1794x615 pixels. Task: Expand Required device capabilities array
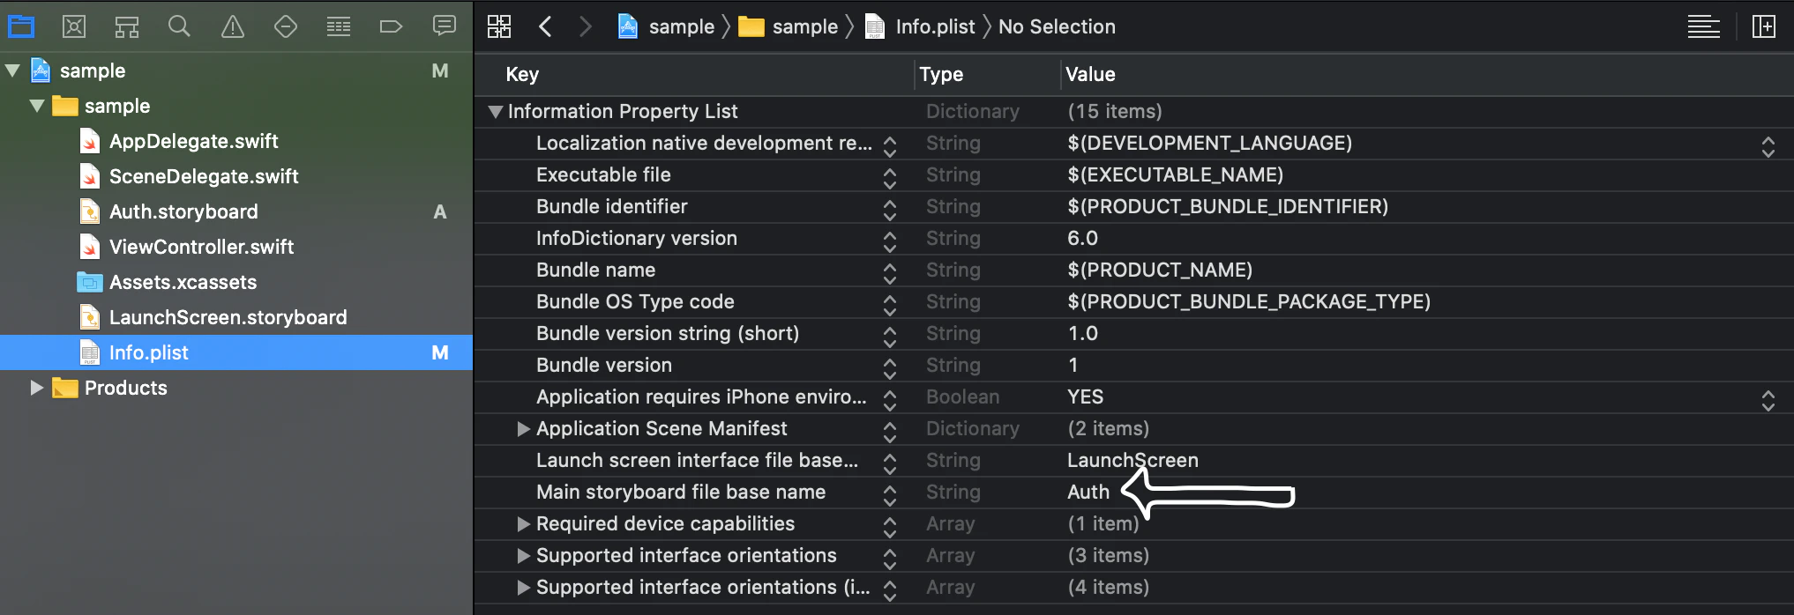523,524
